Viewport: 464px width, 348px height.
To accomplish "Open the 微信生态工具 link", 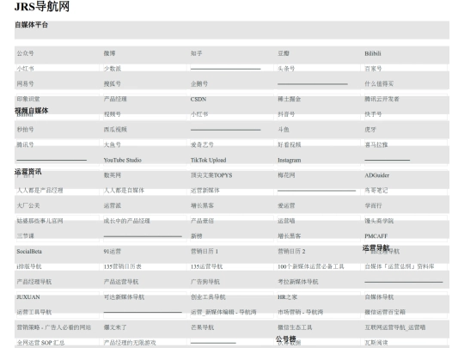I will point(295,327).
